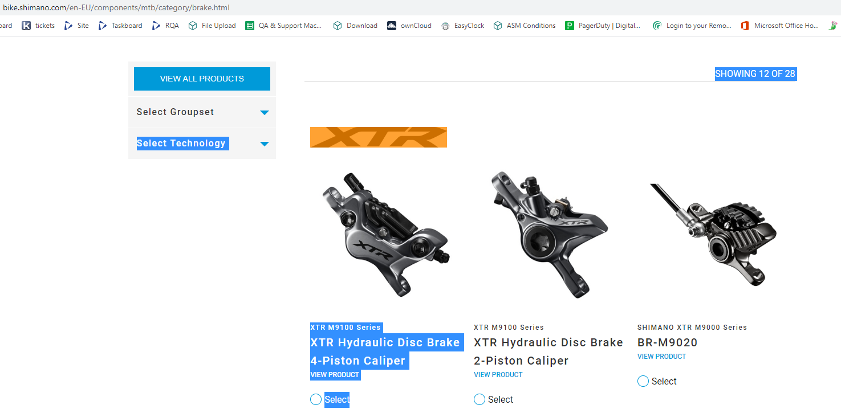This screenshot has height=409, width=841.
Task: Open the ownCloud bookmark icon
Action: pos(391,26)
